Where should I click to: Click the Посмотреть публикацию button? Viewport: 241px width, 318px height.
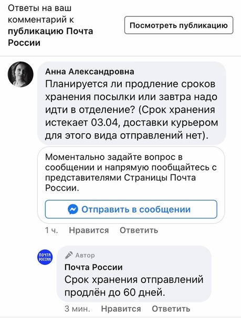179,25
